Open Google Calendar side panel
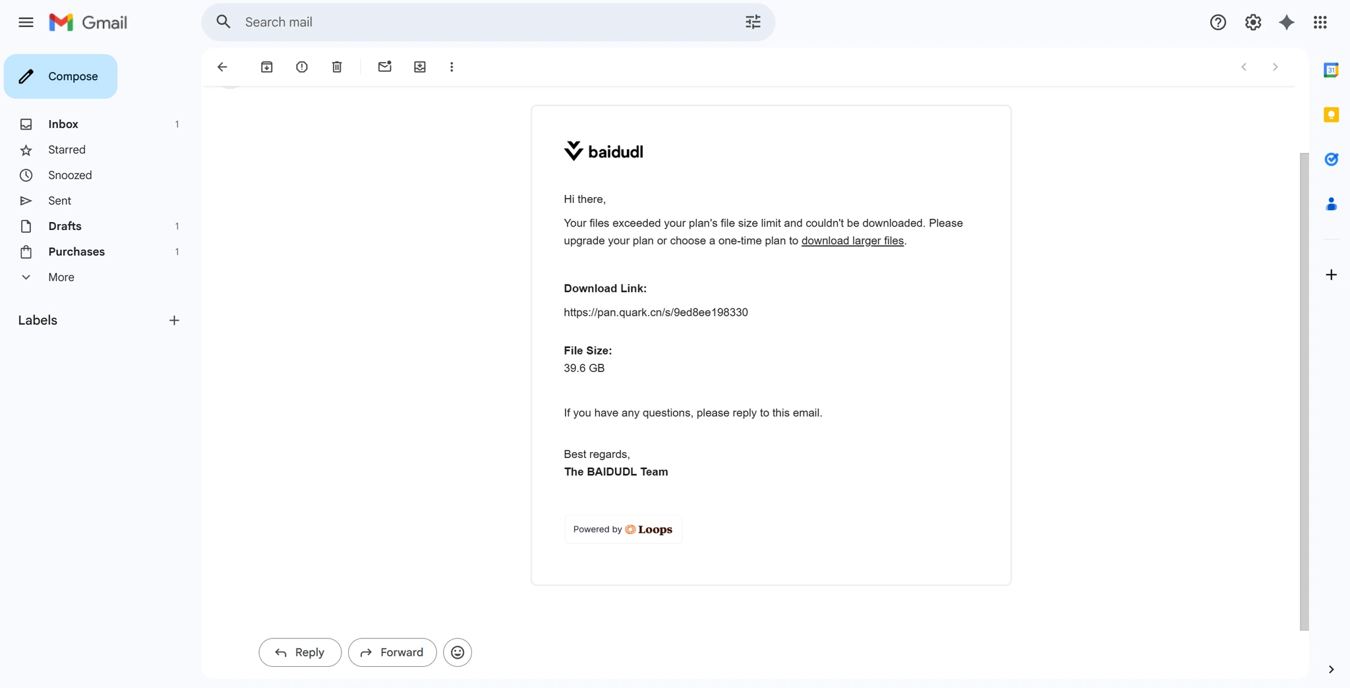Viewport: 1350px width, 688px height. (x=1331, y=70)
